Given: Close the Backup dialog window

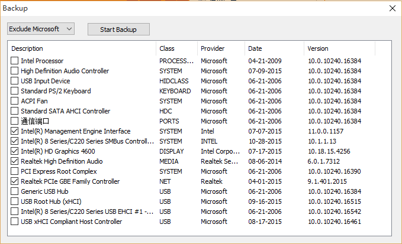Looking at the screenshot, I should (392, 8).
